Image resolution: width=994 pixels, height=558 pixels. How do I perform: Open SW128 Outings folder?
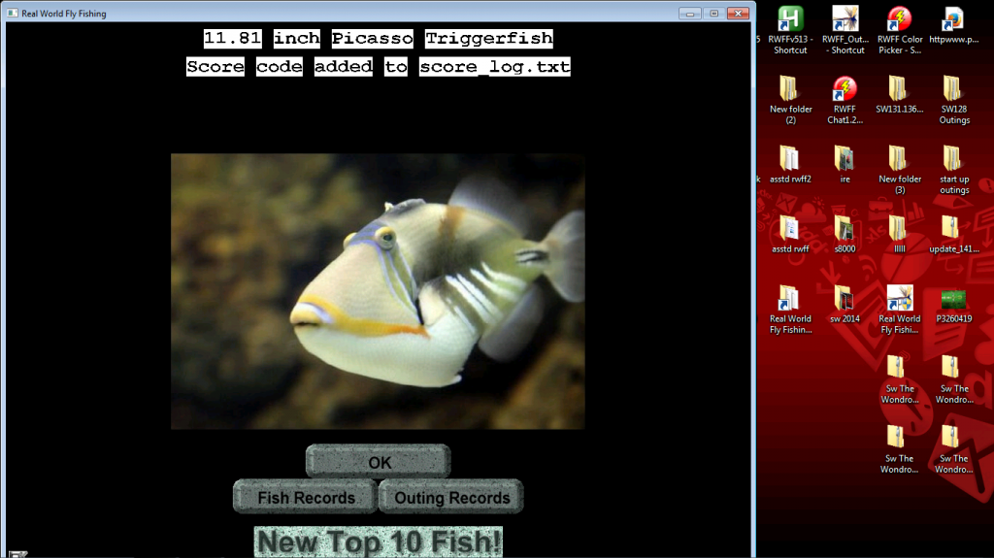click(953, 100)
